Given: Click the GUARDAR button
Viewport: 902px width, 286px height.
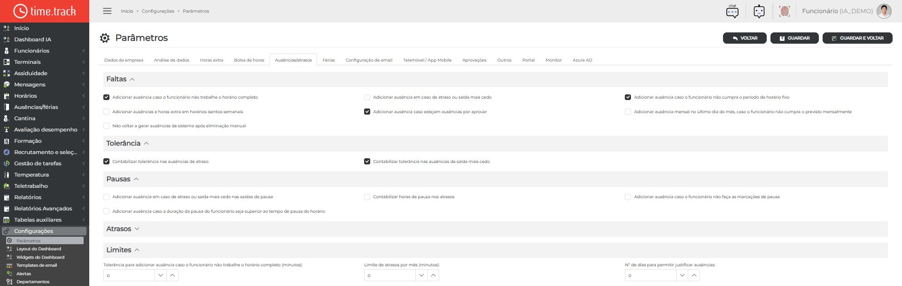Looking at the screenshot, I should click(x=794, y=38).
